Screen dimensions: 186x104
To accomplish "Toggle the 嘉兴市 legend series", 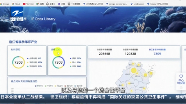I will point(69,86).
